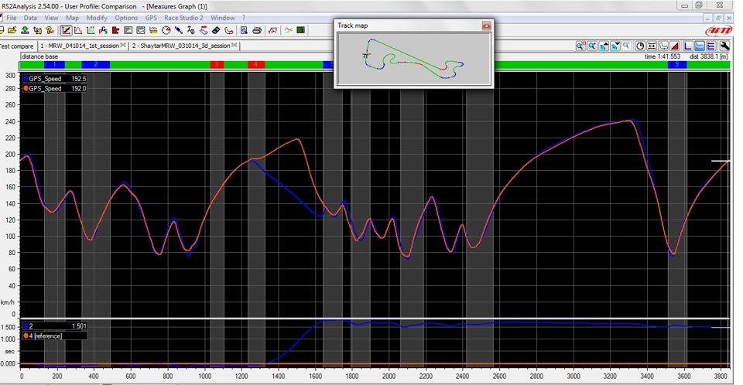The image size is (743, 385).
Task: Click the round gauge toolbar icon
Action: click(166, 30)
